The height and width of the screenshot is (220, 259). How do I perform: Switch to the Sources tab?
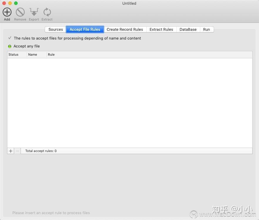tap(55, 29)
